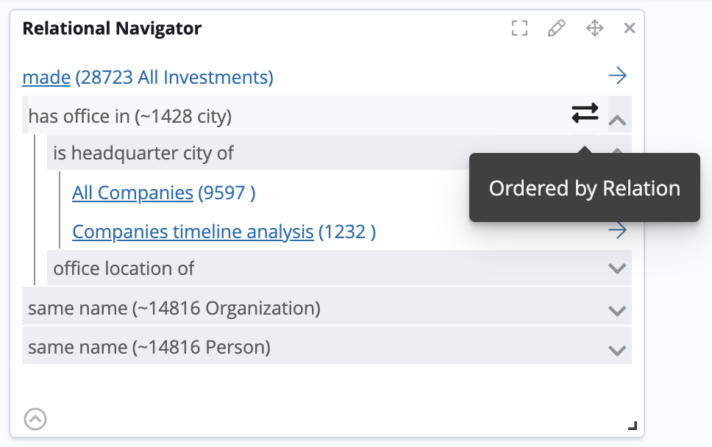The image size is (712, 447).
Task: Open 'Companies timeline analysis' link
Action: (x=193, y=232)
